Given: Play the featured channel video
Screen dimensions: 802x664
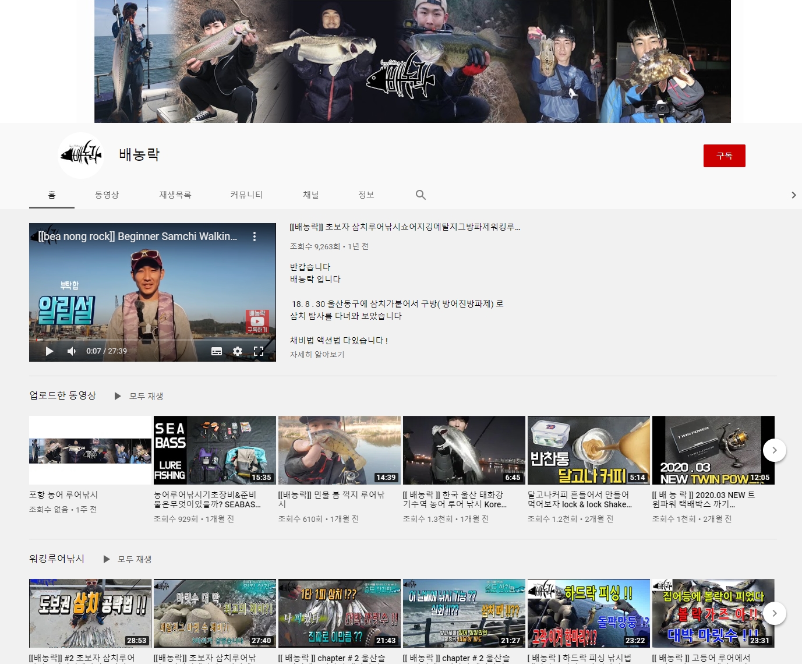Looking at the screenshot, I should tap(50, 351).
